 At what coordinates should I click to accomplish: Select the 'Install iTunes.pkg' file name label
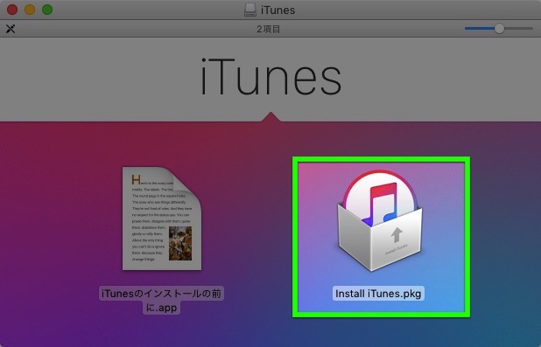tap(378, 294)
